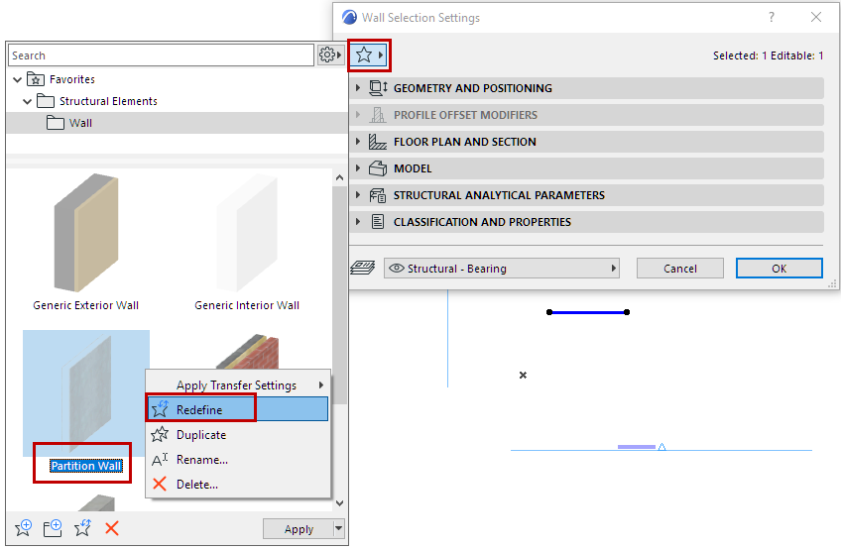This screenshot has width=841, height=550.
Task: Click the Cancel button
Action: [680, 268]
